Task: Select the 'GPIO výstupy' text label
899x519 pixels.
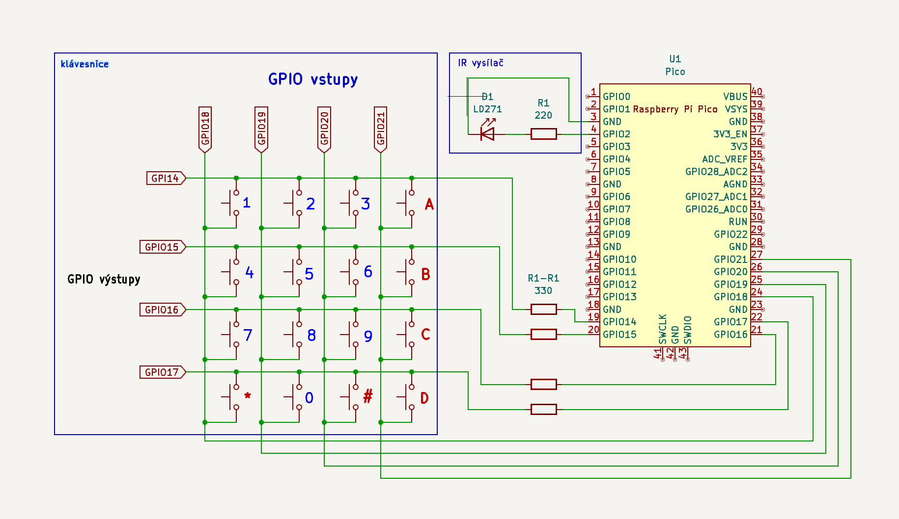Action: pos(104,279)
